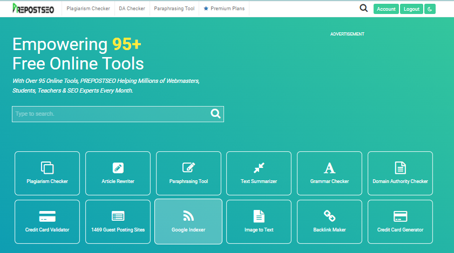Viewport: 454px width, 253px height.
Task: Click the Paraphrasing Tool edit icon
Action: (x=189, y=167)
